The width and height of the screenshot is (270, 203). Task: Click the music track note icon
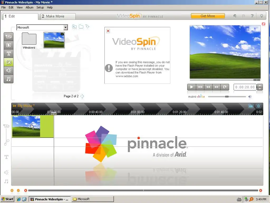(x=6, y=181)
